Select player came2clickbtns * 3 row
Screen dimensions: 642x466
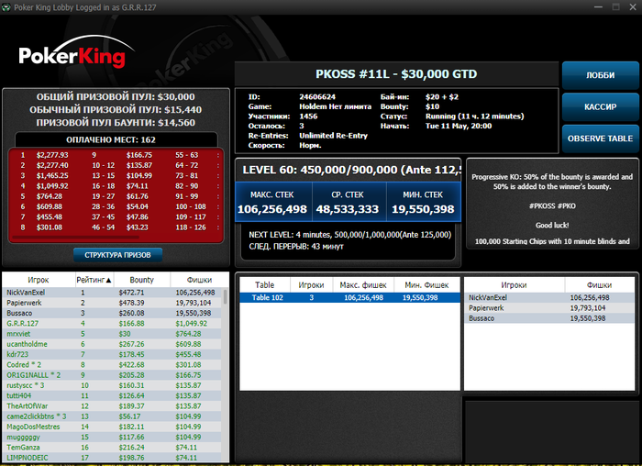pyautogui.click(x=112, y=416)
